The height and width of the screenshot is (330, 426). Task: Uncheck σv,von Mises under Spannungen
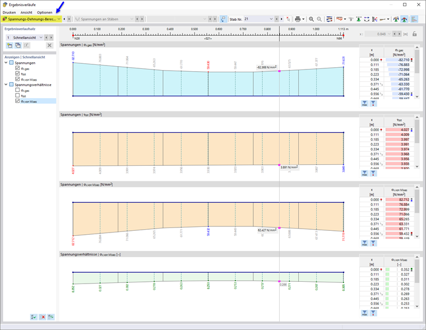click(x=17, y=79)
